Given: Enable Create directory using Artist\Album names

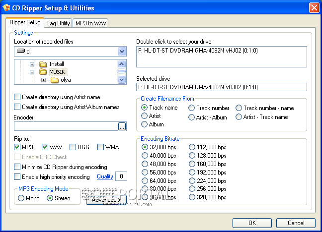Looking at the screenshot, I should pyautogui.click(x=17, y=107).
